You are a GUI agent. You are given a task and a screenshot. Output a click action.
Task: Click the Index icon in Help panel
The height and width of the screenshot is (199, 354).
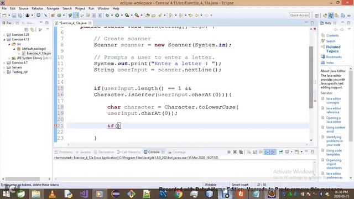323,62
